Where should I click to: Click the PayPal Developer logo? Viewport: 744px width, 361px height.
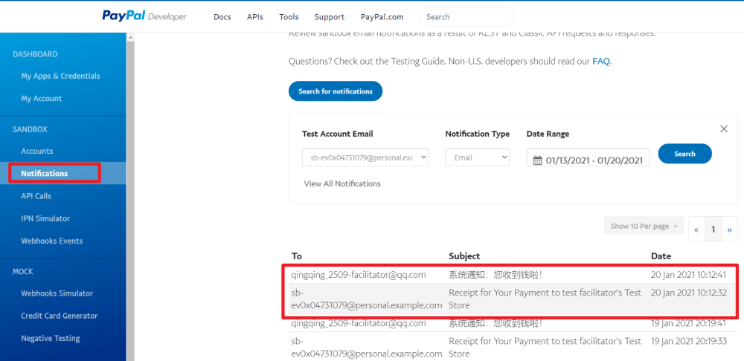[x=144, y=16]
